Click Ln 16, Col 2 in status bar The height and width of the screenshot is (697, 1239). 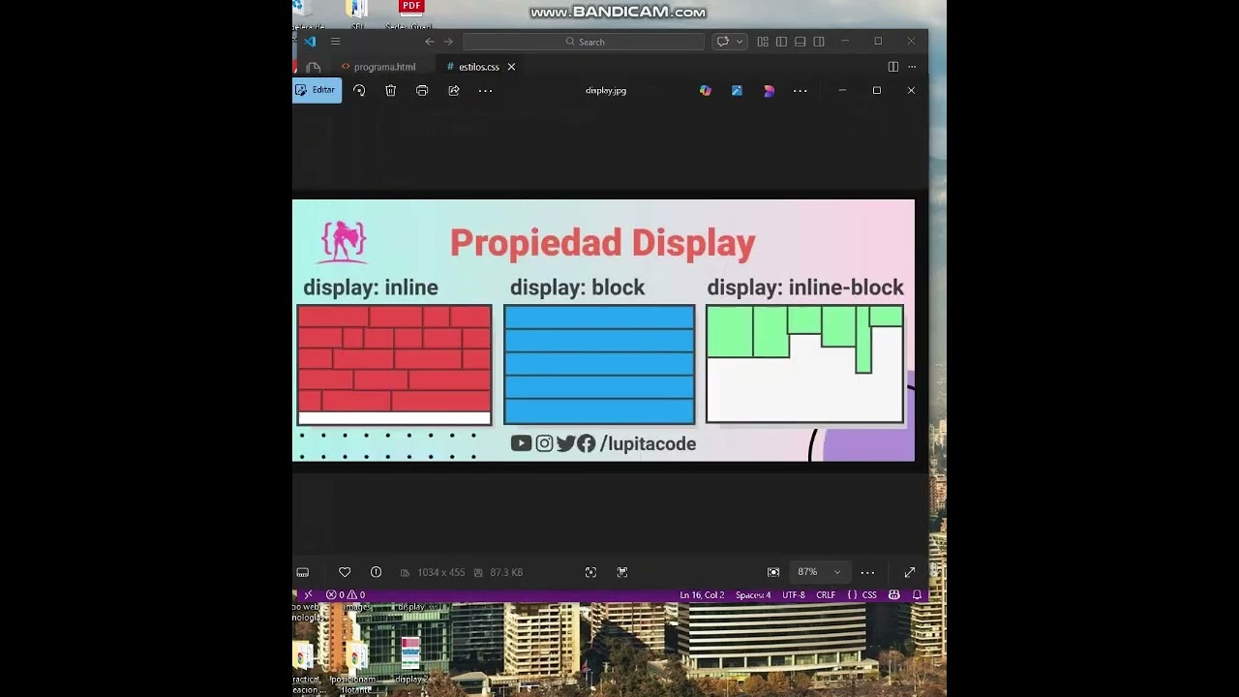click(x=702, y=595)
